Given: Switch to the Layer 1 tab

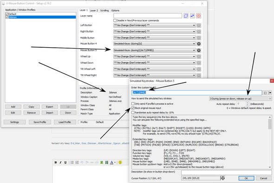Looking at the screenshot, I should point(84,10).
